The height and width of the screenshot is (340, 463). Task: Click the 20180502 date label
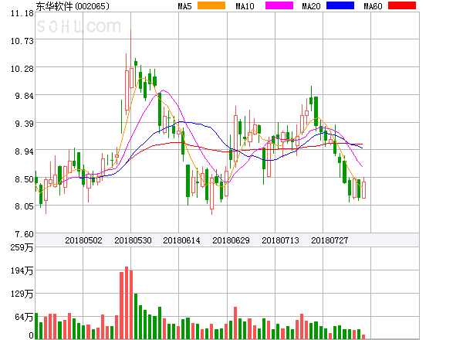point(83,240)
